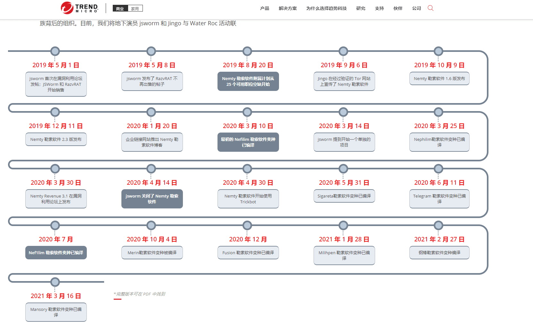The image size is (533, 324).
Task: Open the 公司 menu
Action: (416, 8)
